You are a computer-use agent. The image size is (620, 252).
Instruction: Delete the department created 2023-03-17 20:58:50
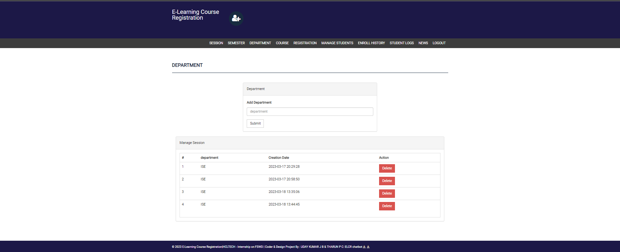pyautogui.click(x=387, y=181)
